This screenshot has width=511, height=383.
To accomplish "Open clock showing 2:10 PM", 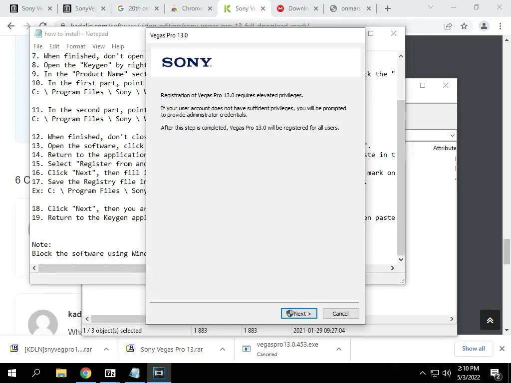I will (468, 373).
